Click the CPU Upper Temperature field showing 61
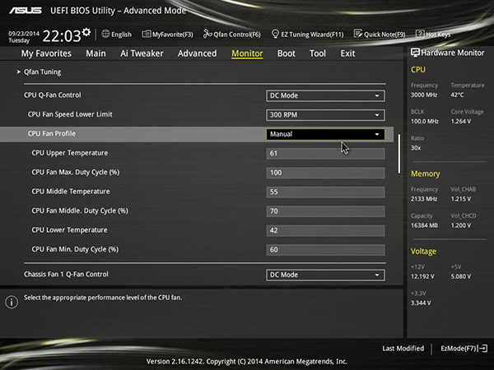Screen dimensions: 494x370 [x=325, y=153]
